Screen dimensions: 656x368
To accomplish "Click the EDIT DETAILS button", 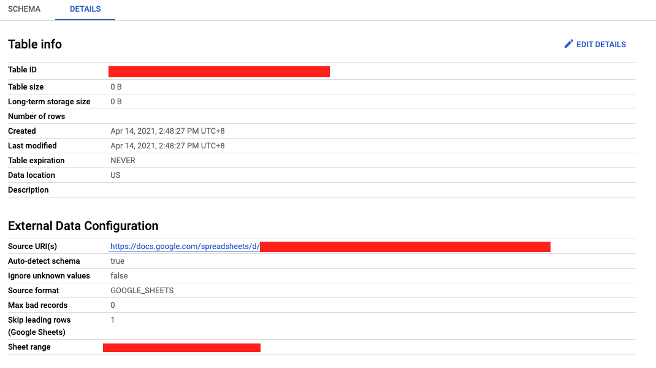I will tap(601, 44).
